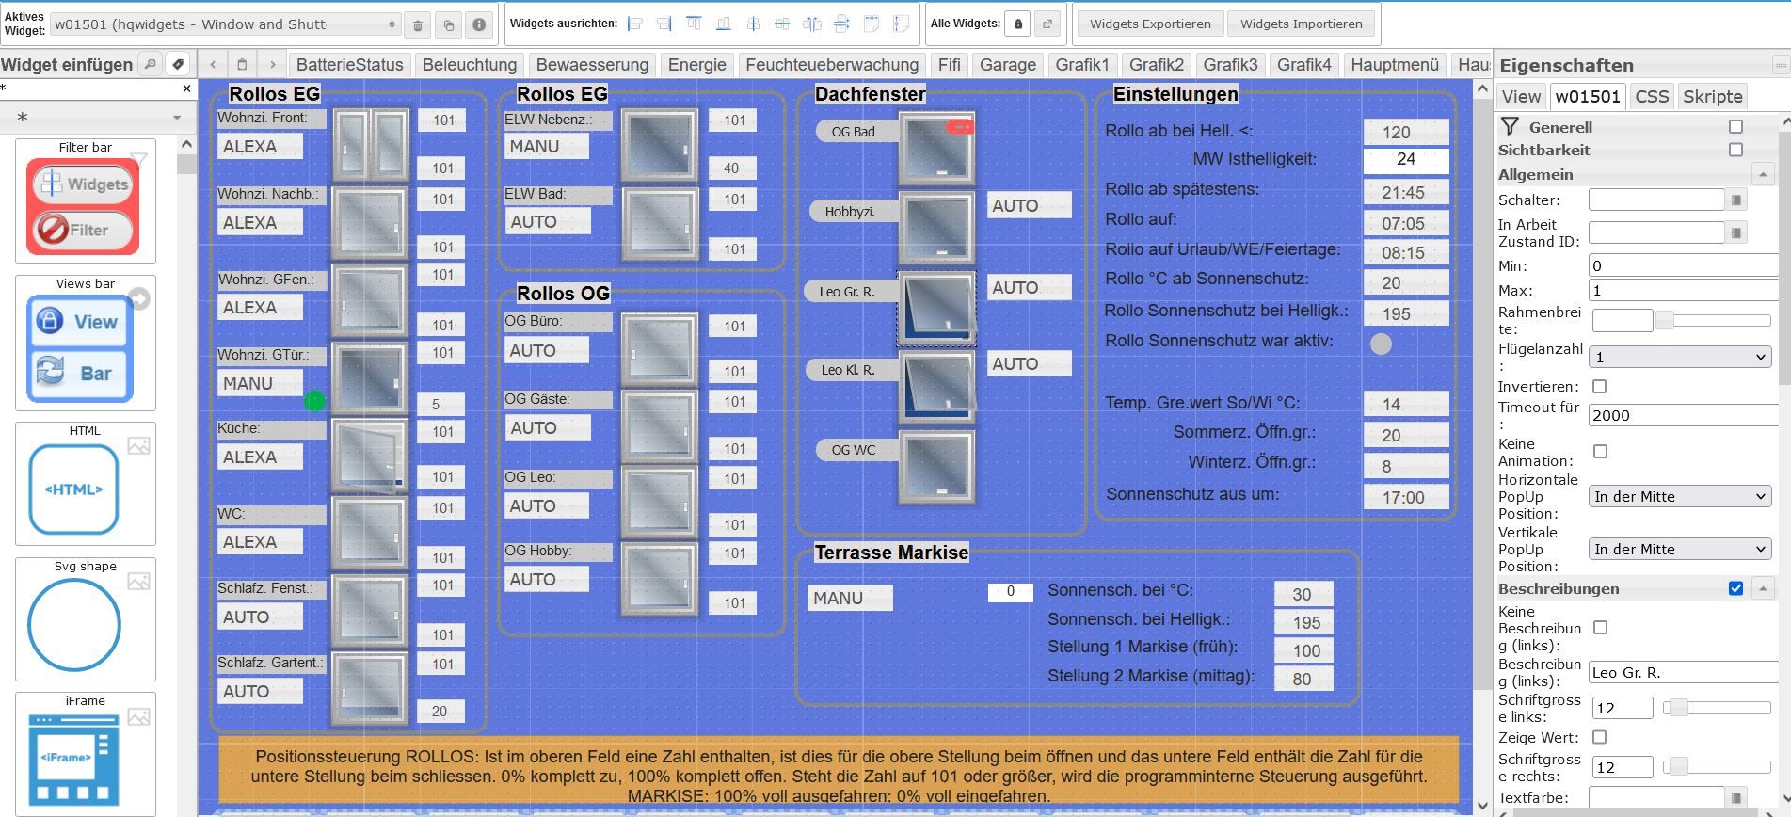The height and width of the screenshot is (817, 1791).
Task: Toggle the Sichtbarkeit group checkbox
Action: pyautogui.click(x=1735, y=149)
